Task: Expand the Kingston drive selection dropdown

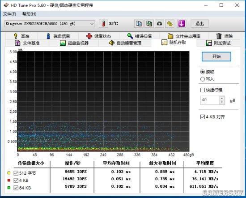Action: click(x=92, y=24)
